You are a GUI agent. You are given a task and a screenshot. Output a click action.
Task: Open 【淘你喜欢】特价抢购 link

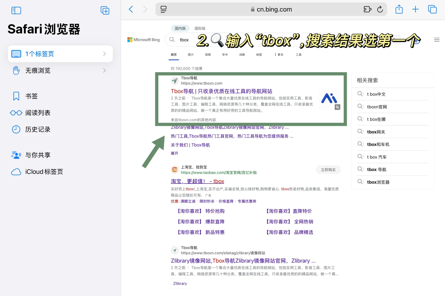[x=200, y=211]
